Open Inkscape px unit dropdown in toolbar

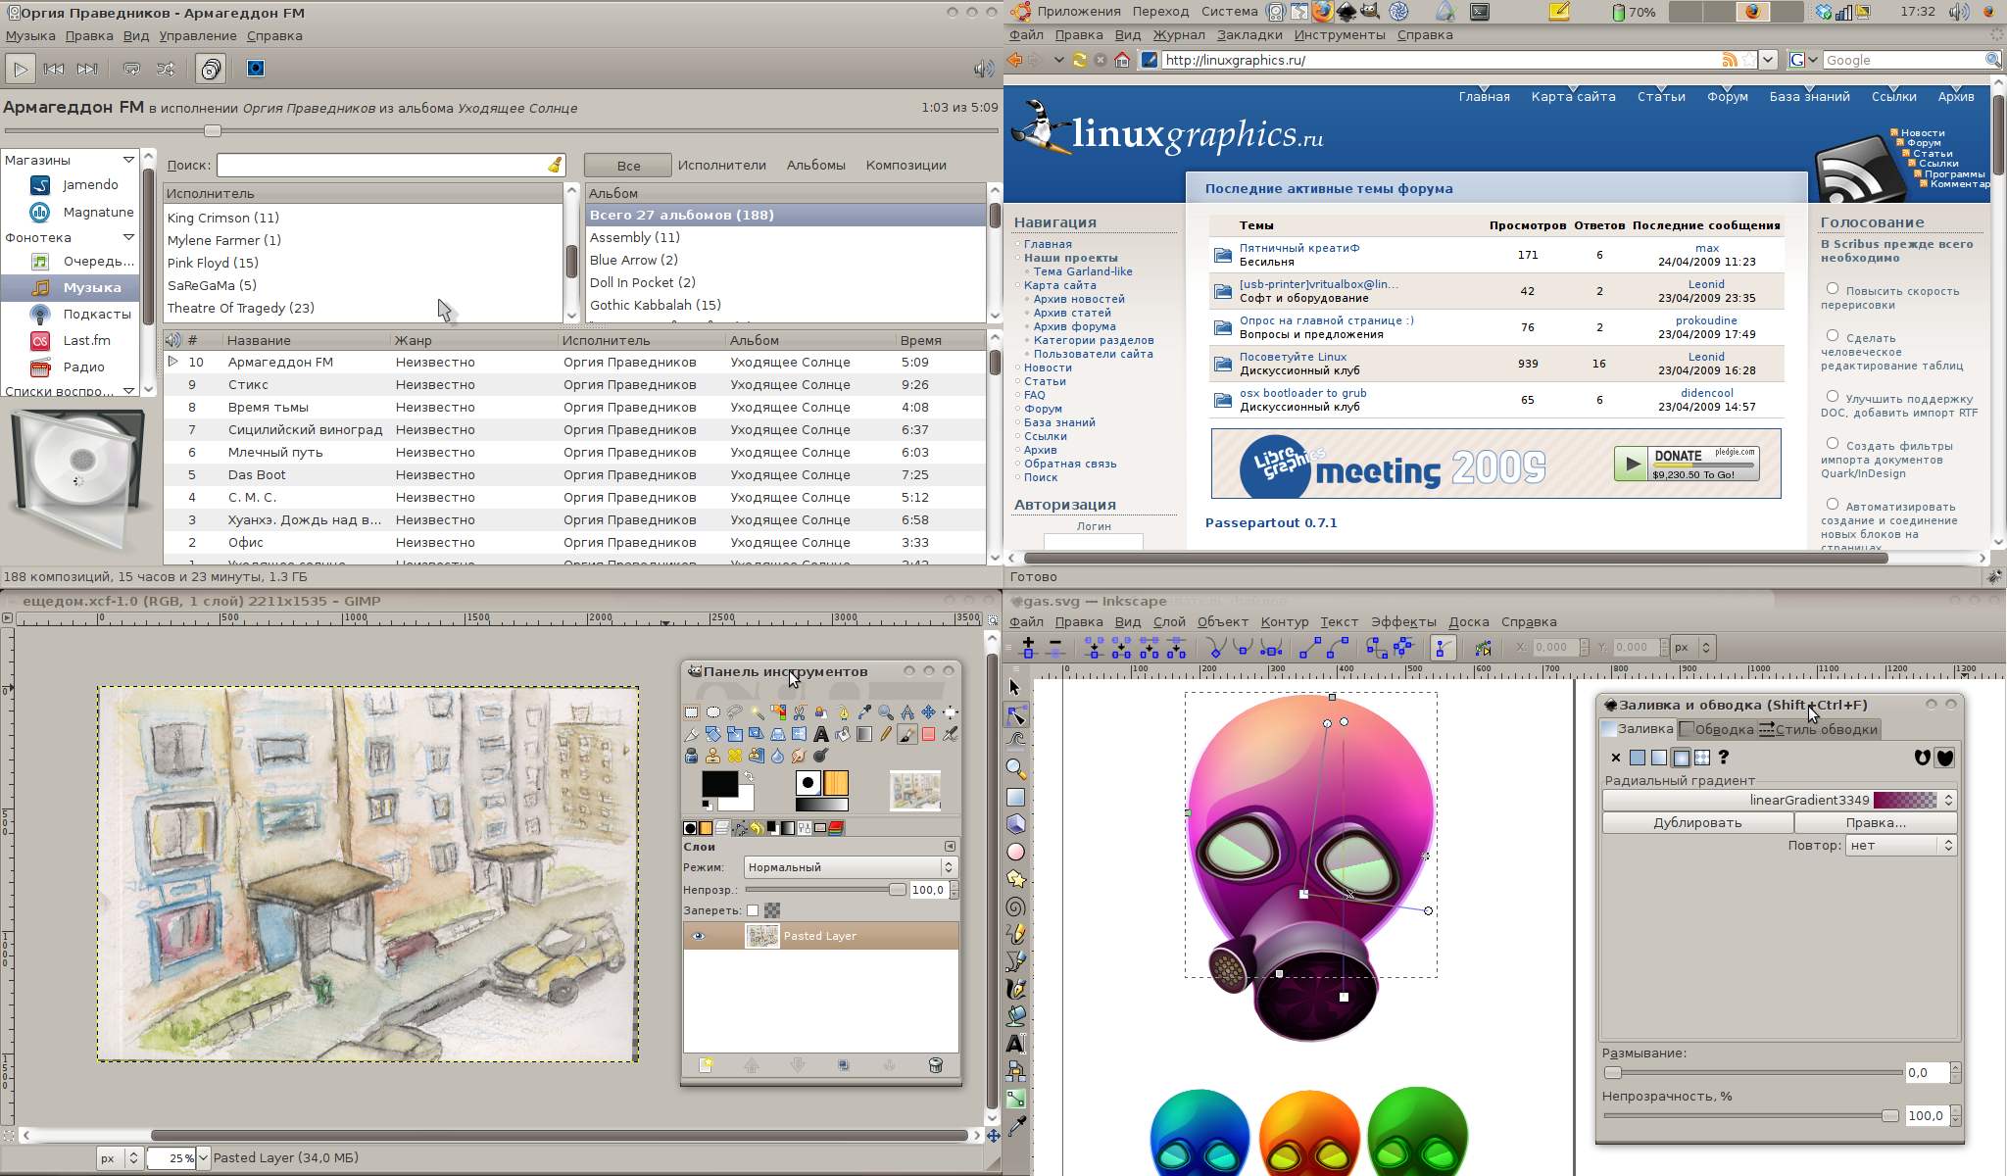click(1692, 647)
